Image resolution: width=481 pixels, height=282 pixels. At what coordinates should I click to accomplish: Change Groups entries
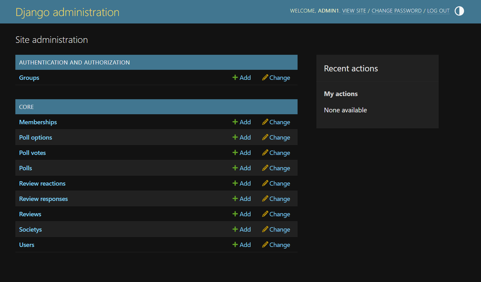point(276,78)
